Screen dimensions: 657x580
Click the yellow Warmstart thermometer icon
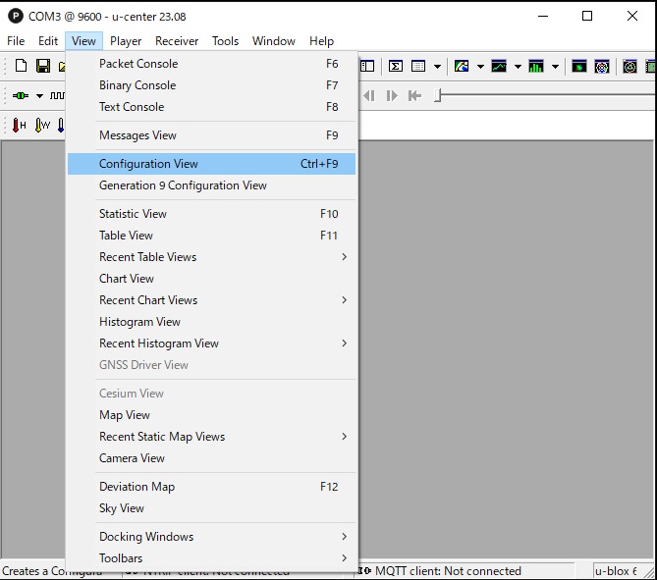pos(42,125)
